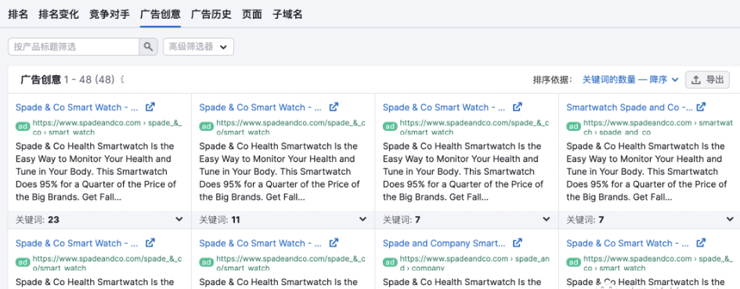Screen dimensions: 740x289
Task: Click the 按产品标题筛选 search field
Action: (x=74, y=47)
